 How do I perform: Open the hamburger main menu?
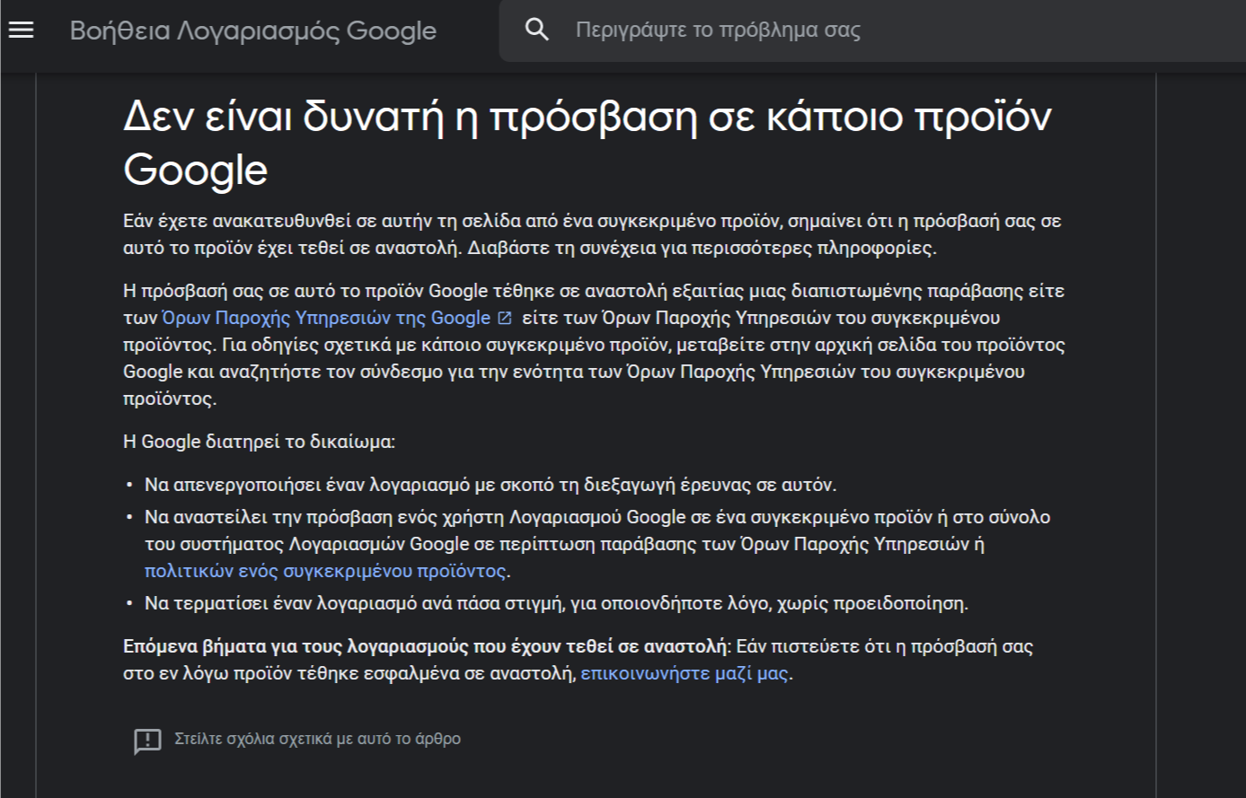click(x=21, y=30)
